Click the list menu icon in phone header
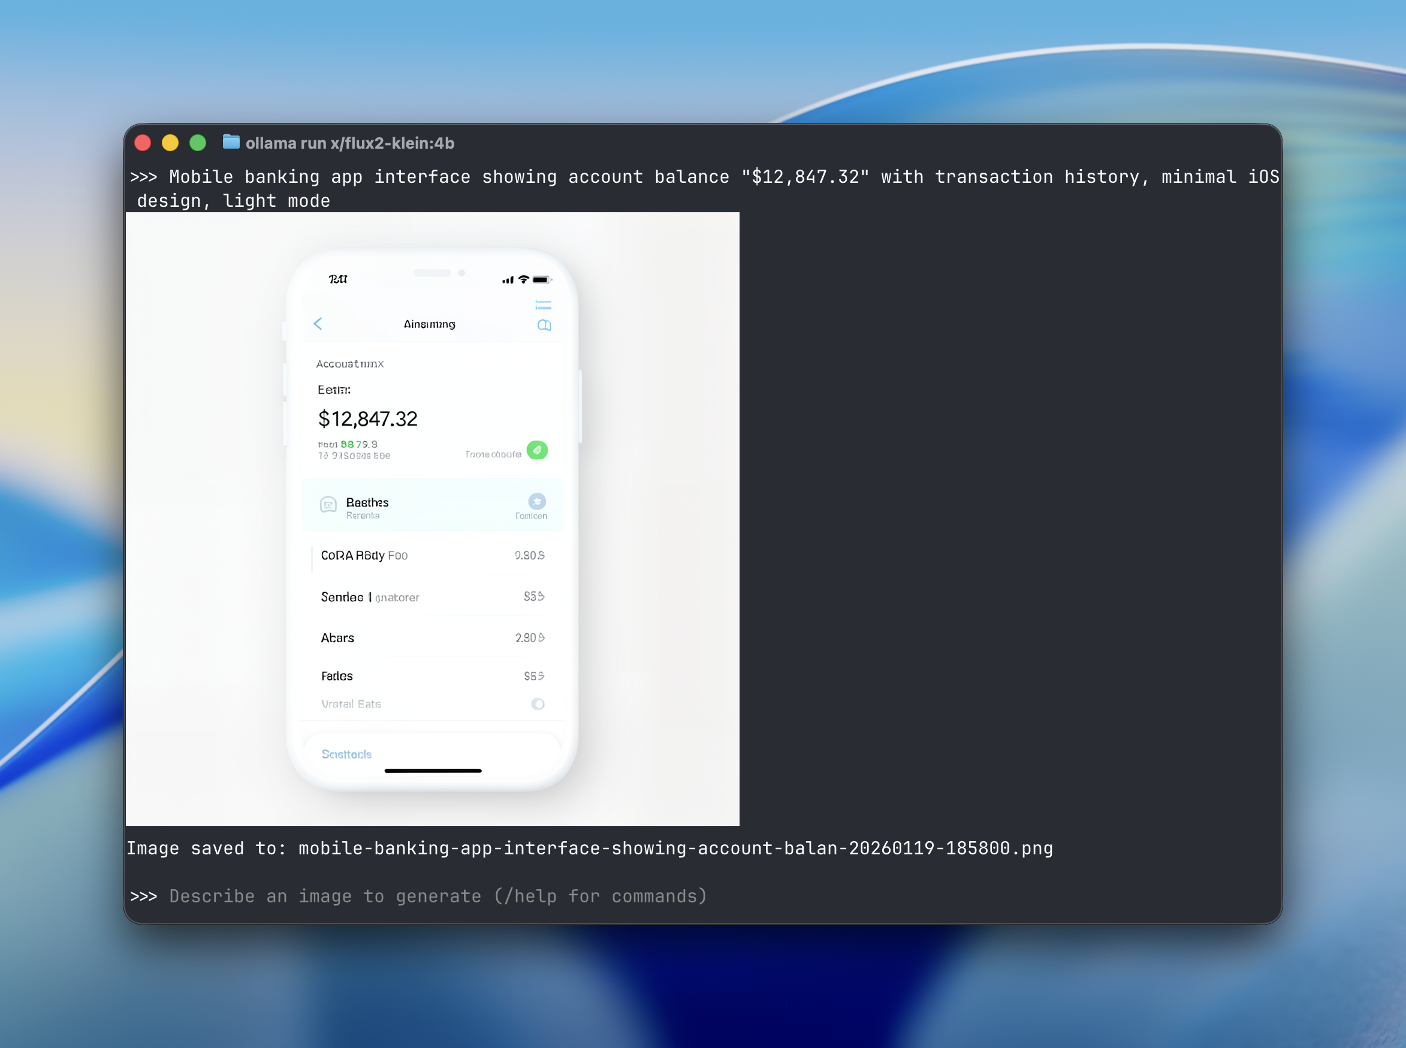Viewport: 1406px width, 1048px height. (543, 305)
